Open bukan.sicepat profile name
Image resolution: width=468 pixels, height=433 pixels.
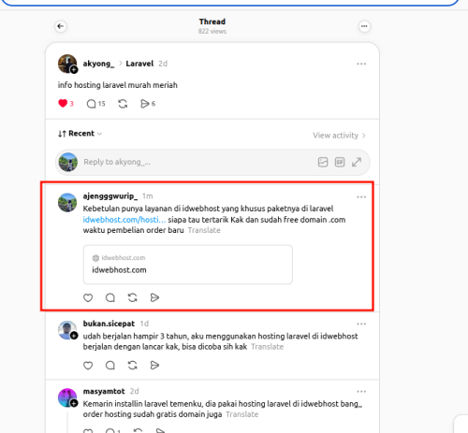coord(109,324)
